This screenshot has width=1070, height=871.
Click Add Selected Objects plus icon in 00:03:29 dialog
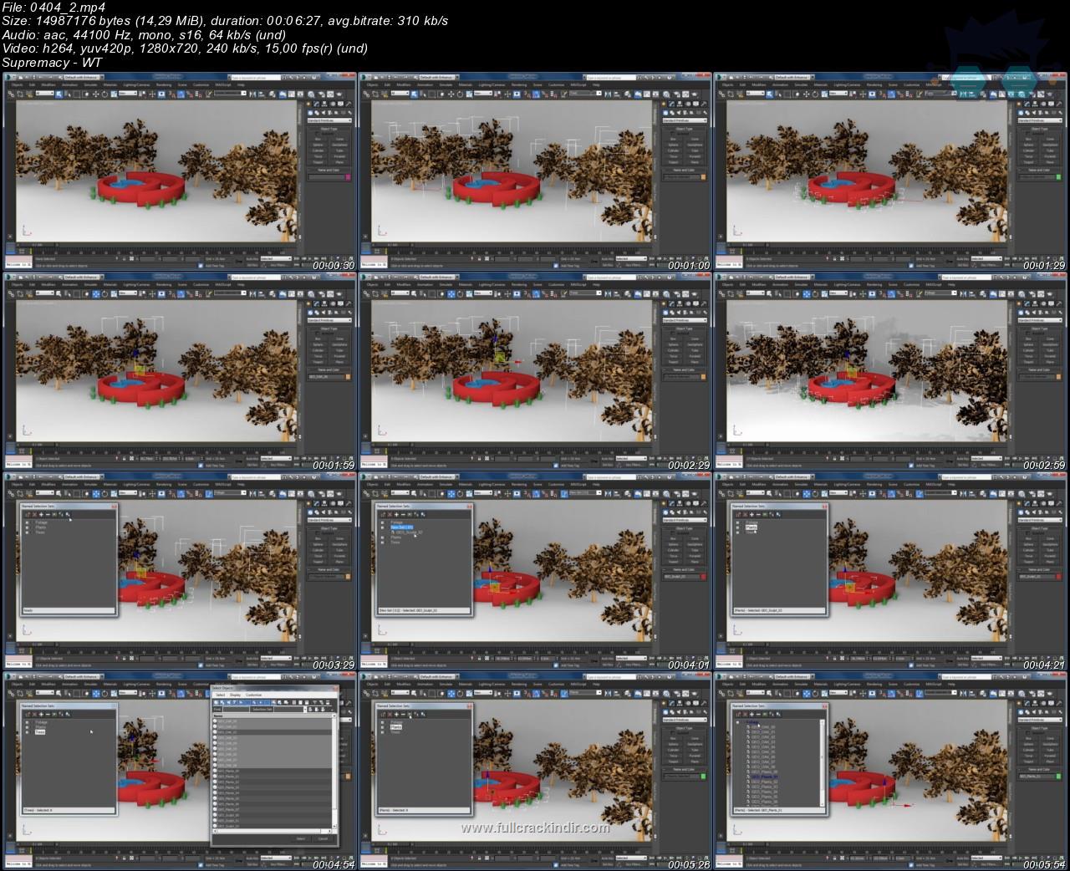pos(41,514)
